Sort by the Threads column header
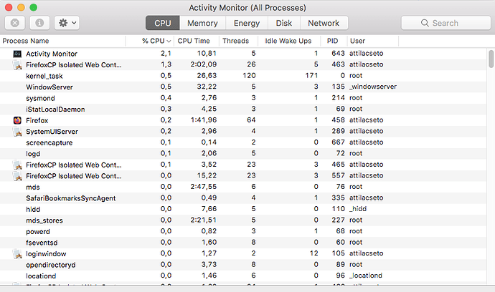This screenshot has height=292, width=495. point(235,41)
